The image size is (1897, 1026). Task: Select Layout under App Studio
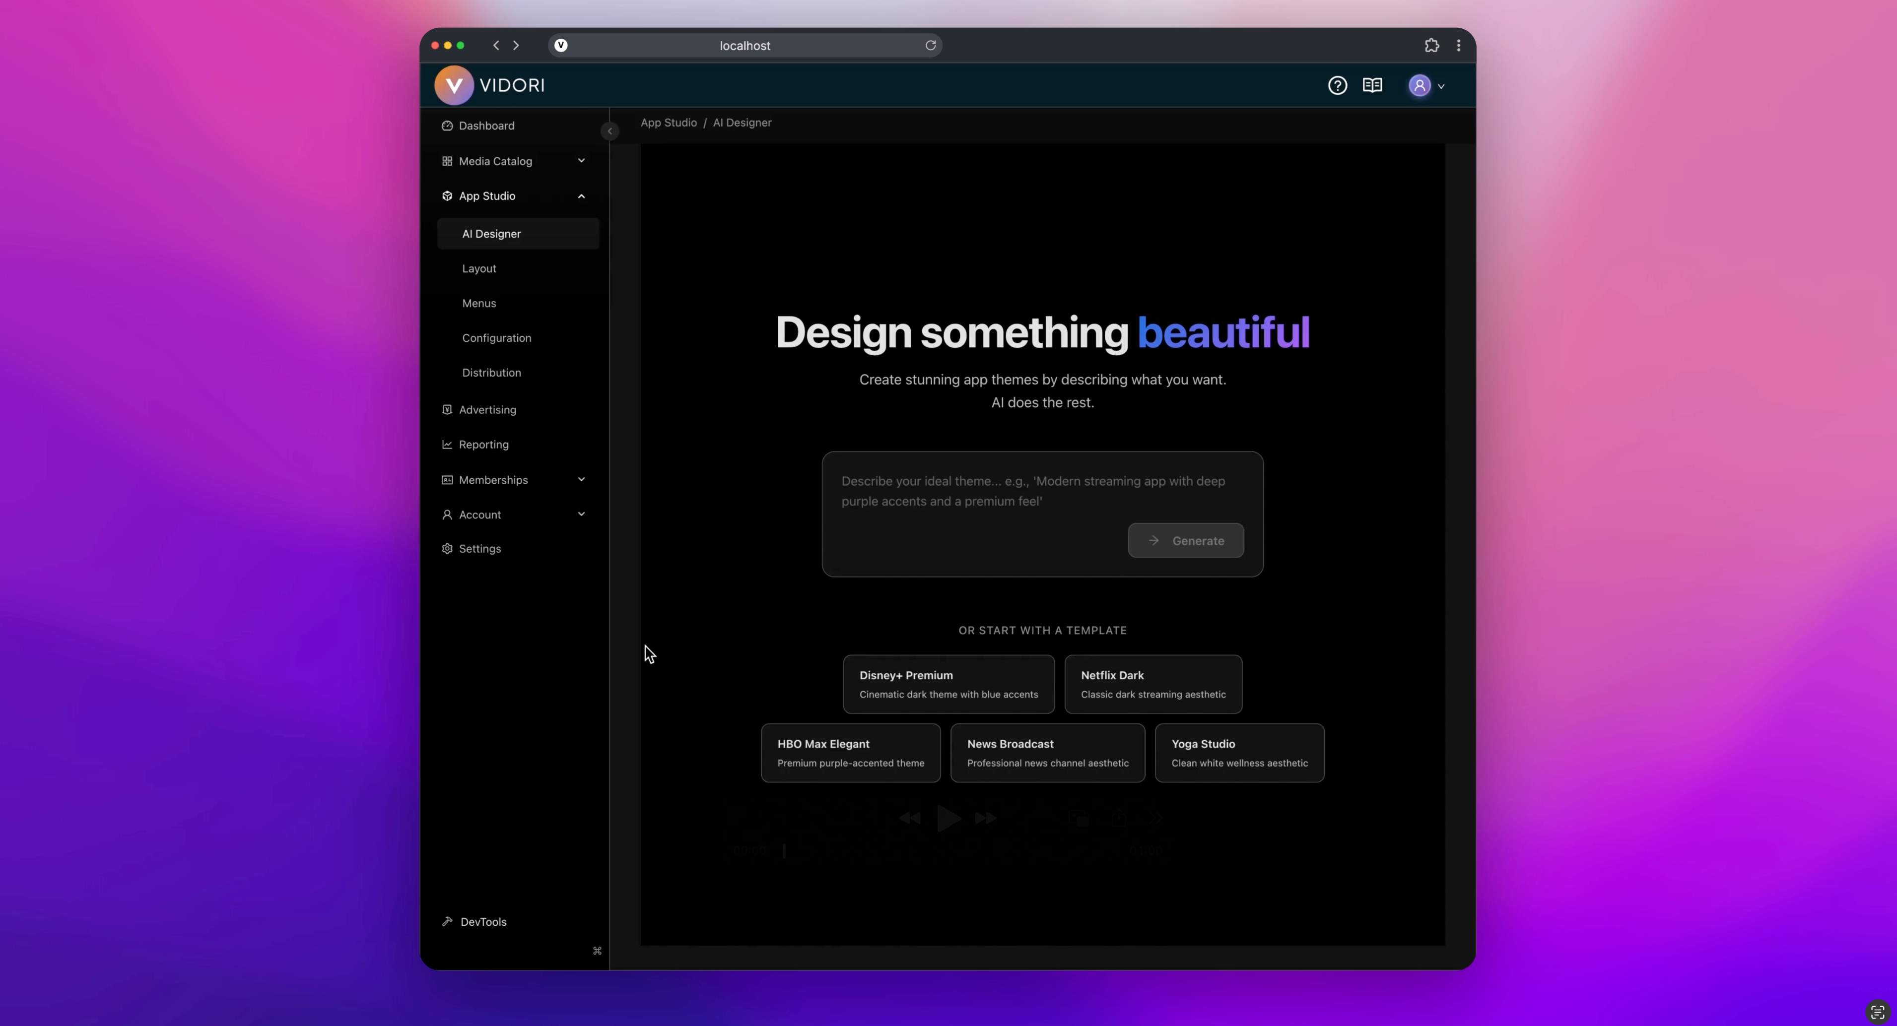pos(478,268)
